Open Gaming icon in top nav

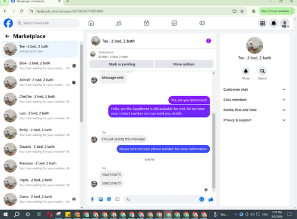coord(202,23)
